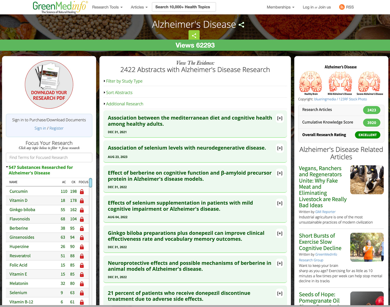Open Seeds of Hope: Pomegranate Oil article
390x307 pixels.
319,298
